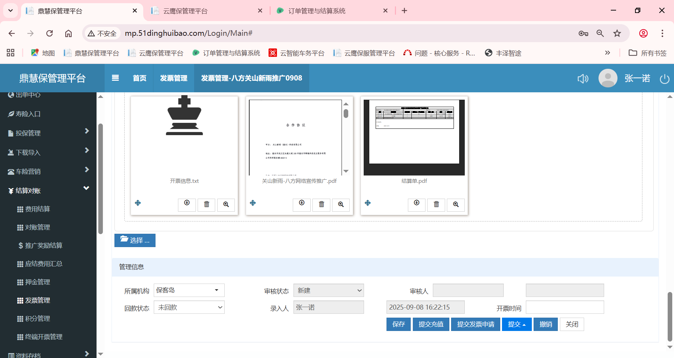
Task: Open the 审核状态 dropdown
Action: (329, 290)
